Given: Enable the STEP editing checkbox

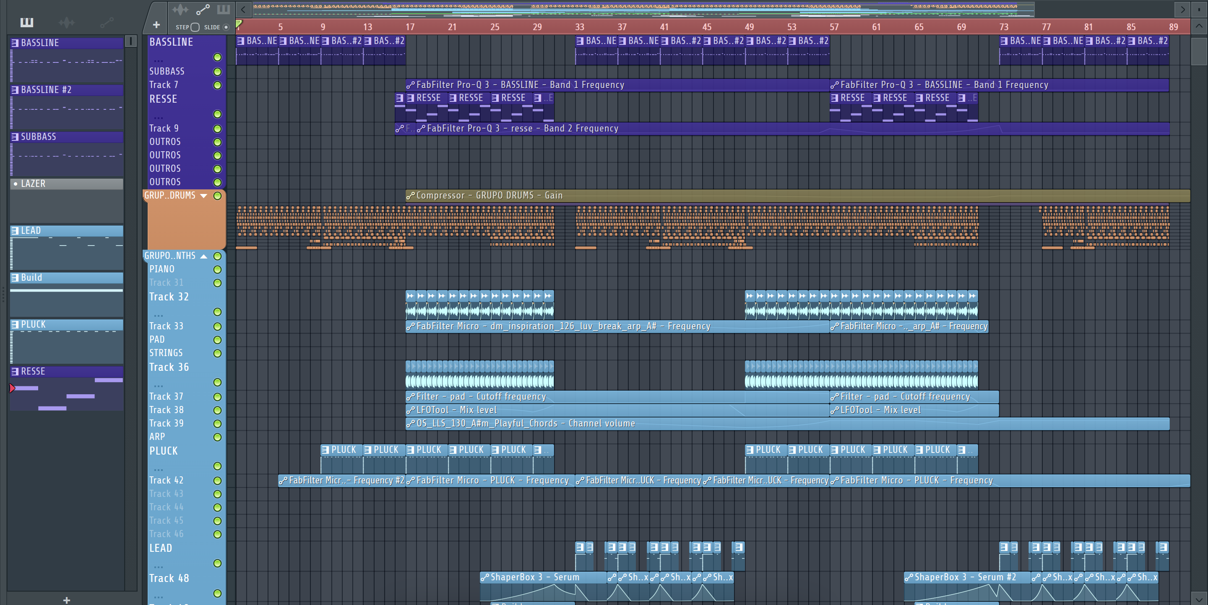Looking at the screenshot, I should (195, 27).
